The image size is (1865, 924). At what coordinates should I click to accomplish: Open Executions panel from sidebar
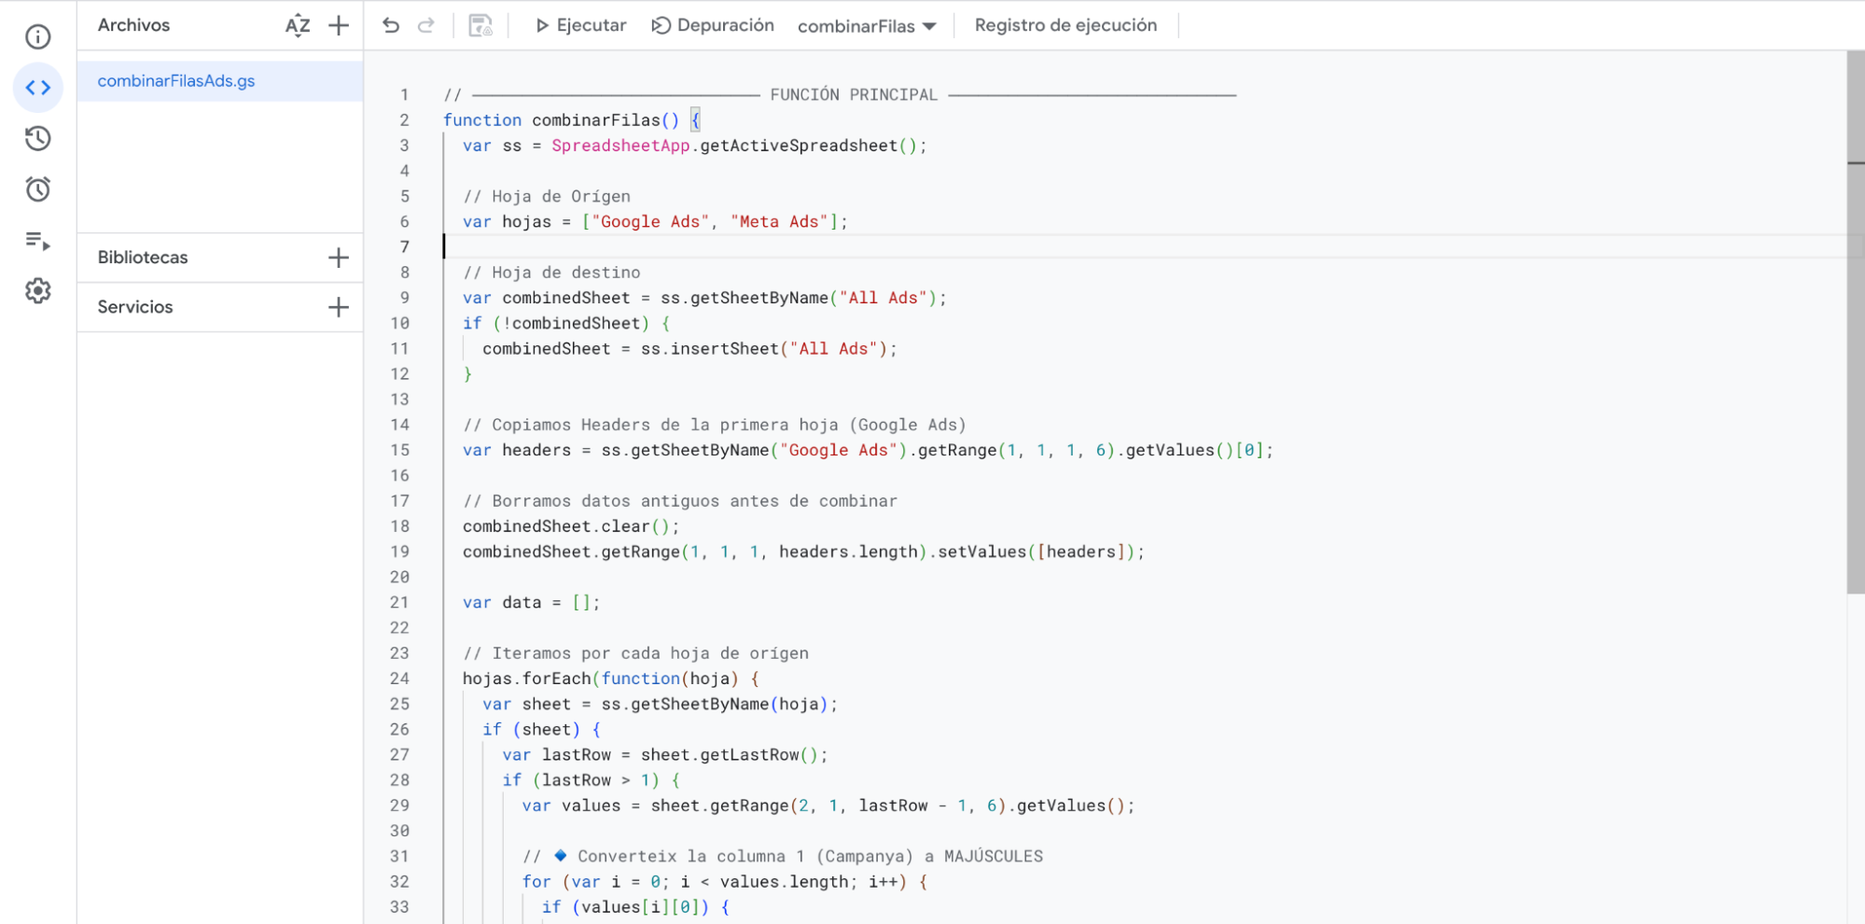click(x=36, y=138)
